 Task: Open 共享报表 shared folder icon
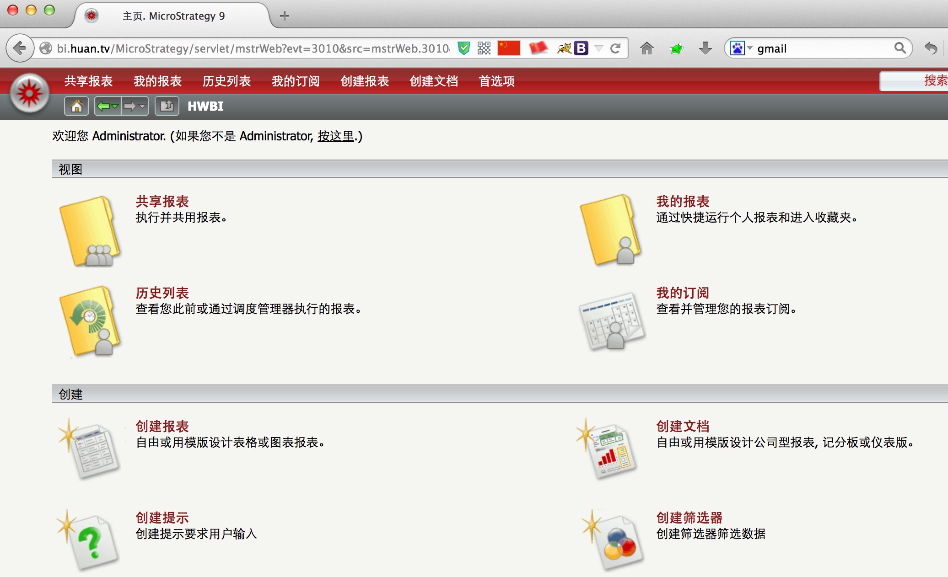coord(90,231)
